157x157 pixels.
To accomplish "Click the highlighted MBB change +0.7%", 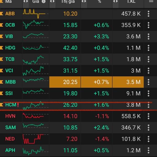I will point(101,82).
